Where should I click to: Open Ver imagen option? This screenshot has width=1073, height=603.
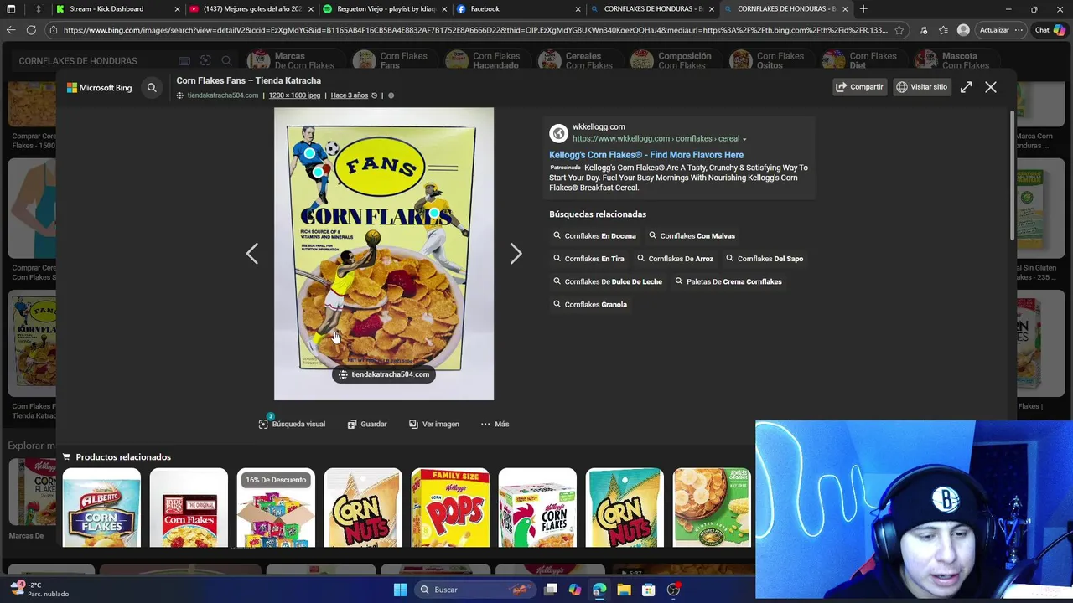point(434,424)
